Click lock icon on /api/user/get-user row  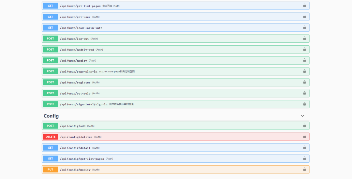(x=304, y=16)
